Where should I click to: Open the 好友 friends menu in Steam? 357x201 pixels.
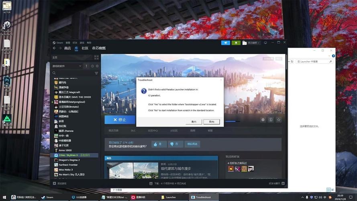pos(75,43)
